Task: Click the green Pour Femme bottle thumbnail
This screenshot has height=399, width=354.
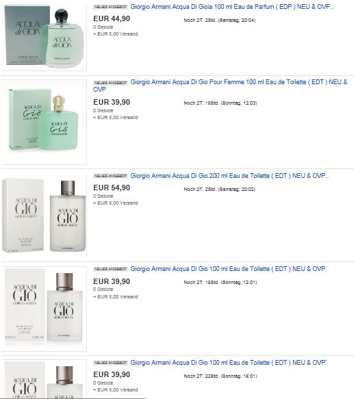Action: pos(44,121)
